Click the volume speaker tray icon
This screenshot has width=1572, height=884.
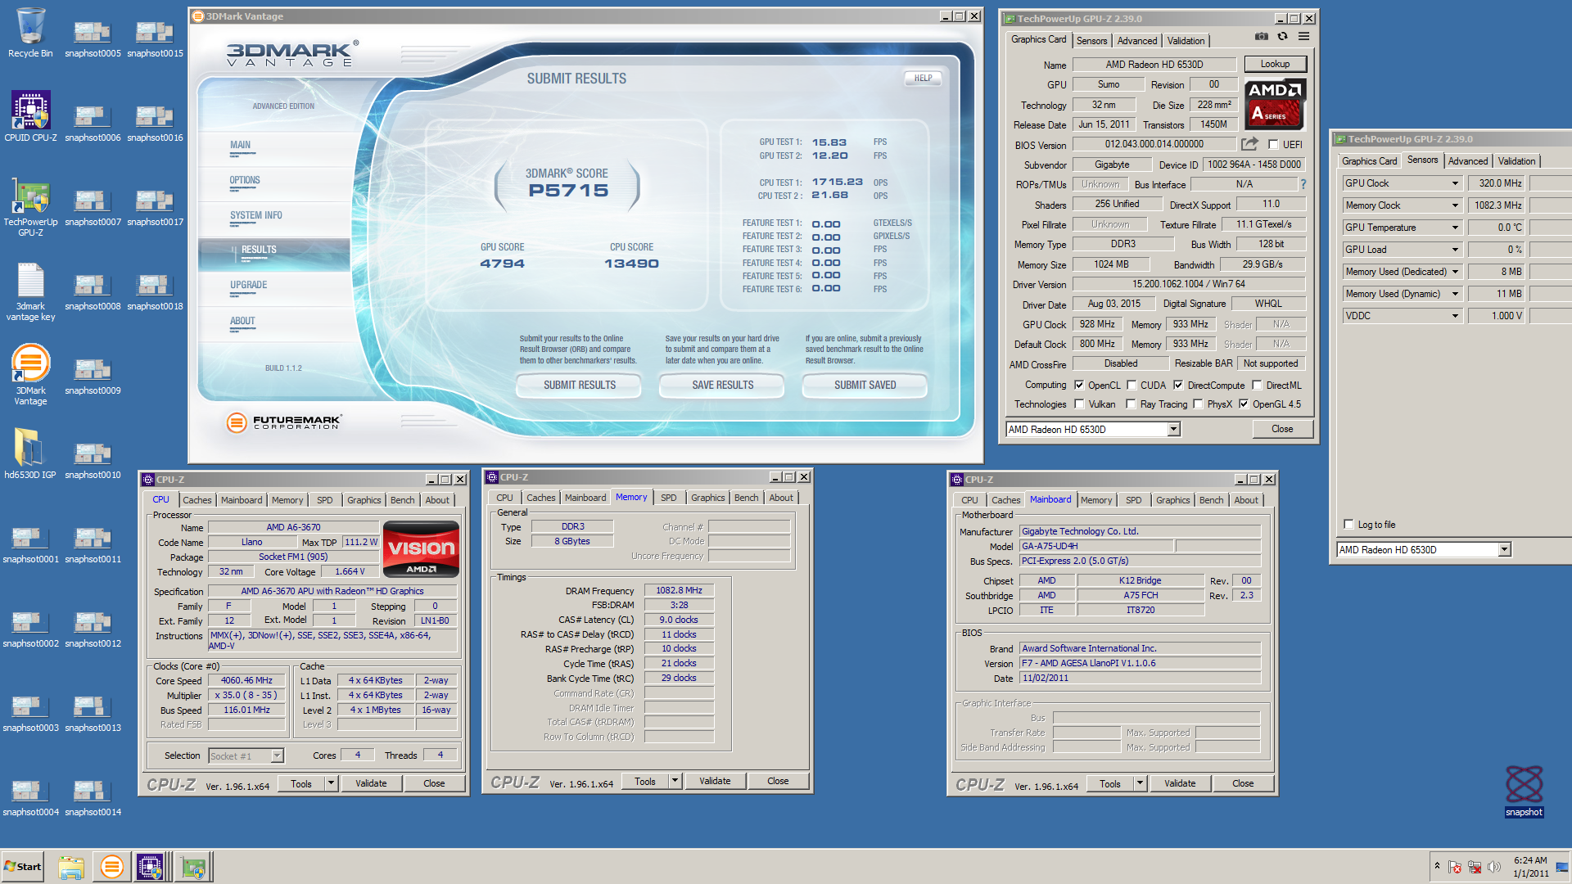pos(1494,868)
